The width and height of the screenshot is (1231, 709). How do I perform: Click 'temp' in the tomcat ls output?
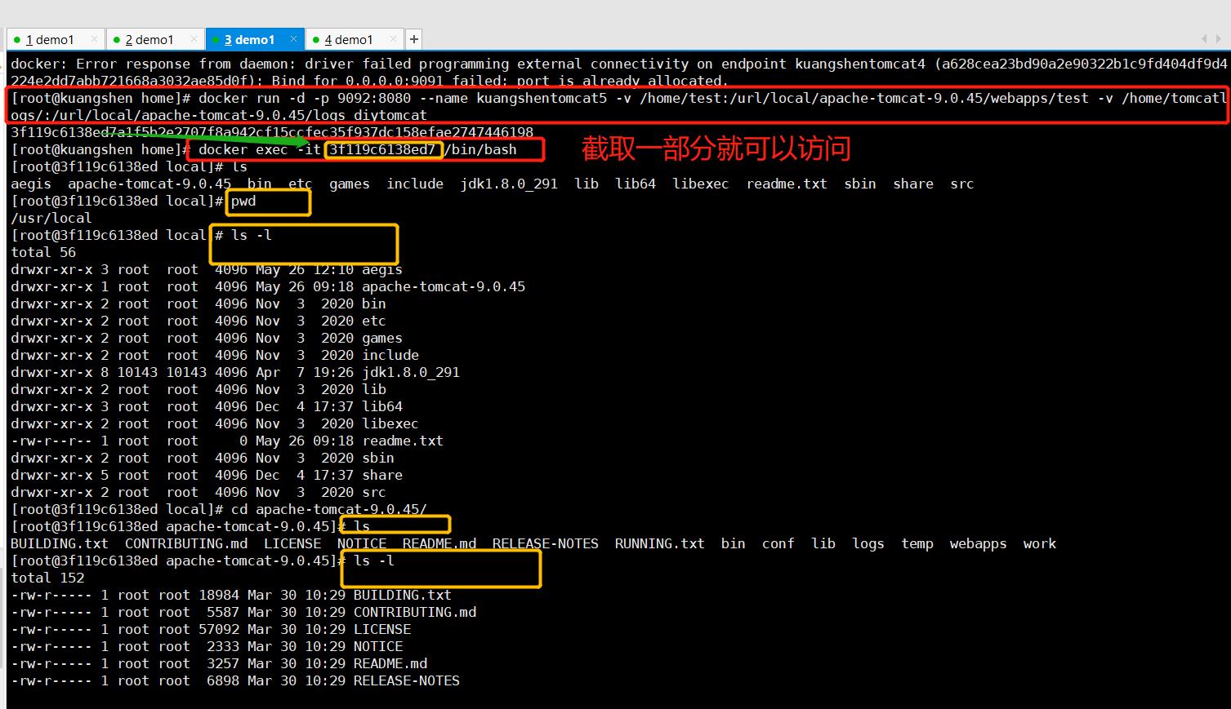917,543
